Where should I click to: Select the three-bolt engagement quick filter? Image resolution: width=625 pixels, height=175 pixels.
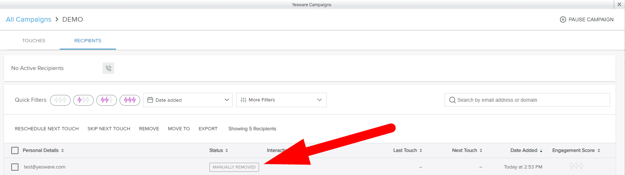130,100
